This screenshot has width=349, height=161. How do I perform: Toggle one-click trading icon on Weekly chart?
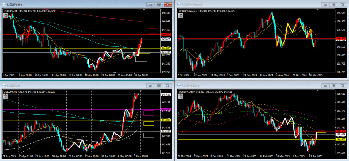(180, 15)
